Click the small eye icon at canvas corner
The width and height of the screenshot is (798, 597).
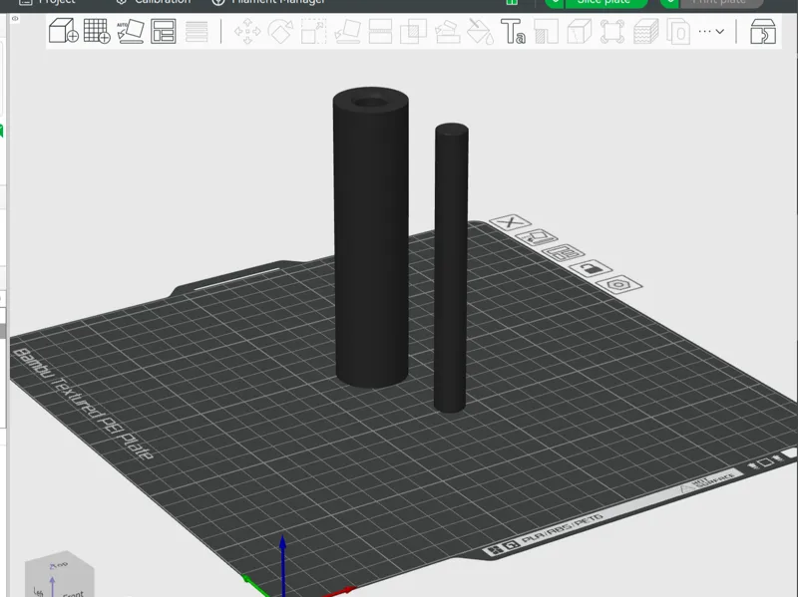pos(15,19)
